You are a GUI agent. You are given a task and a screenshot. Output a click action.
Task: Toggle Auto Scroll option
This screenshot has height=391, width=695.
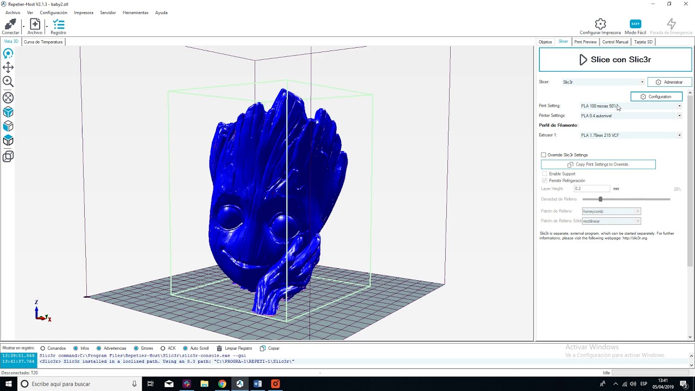coord(186,348)
